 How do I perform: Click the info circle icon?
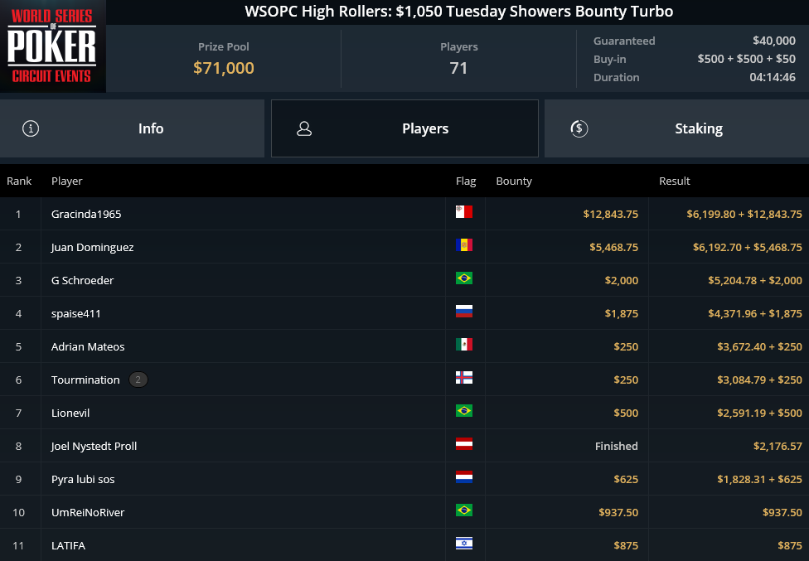click(31, 128)
